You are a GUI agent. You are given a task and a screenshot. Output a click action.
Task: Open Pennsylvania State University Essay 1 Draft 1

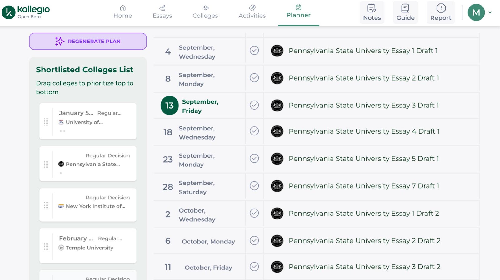pos(363,51)
